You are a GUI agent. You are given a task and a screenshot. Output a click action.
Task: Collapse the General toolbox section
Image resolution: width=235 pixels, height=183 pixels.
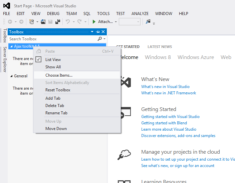[11, 76]
